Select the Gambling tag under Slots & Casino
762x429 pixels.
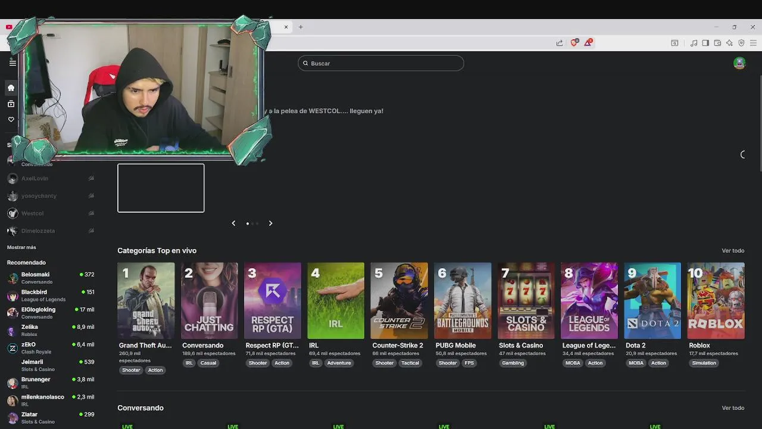pos(513,363)
